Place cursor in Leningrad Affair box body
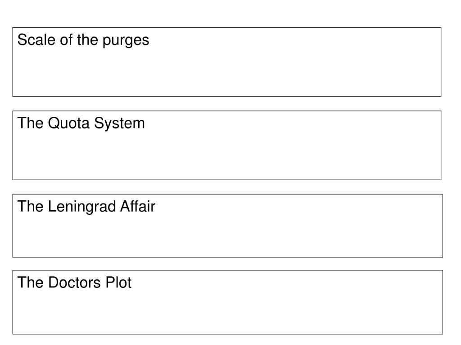461x345 pixels. coord(227,236)
